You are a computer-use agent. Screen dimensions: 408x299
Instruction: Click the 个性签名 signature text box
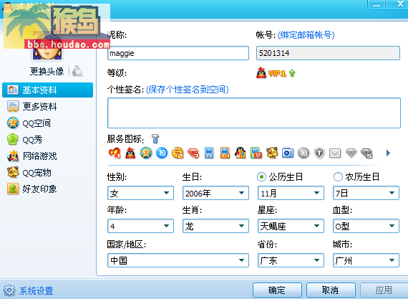(254, 113)
